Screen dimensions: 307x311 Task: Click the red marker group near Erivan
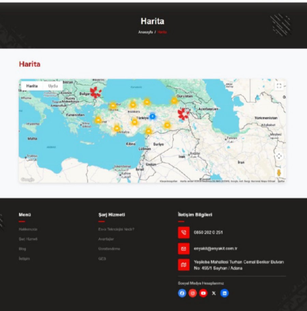point(183,115)
